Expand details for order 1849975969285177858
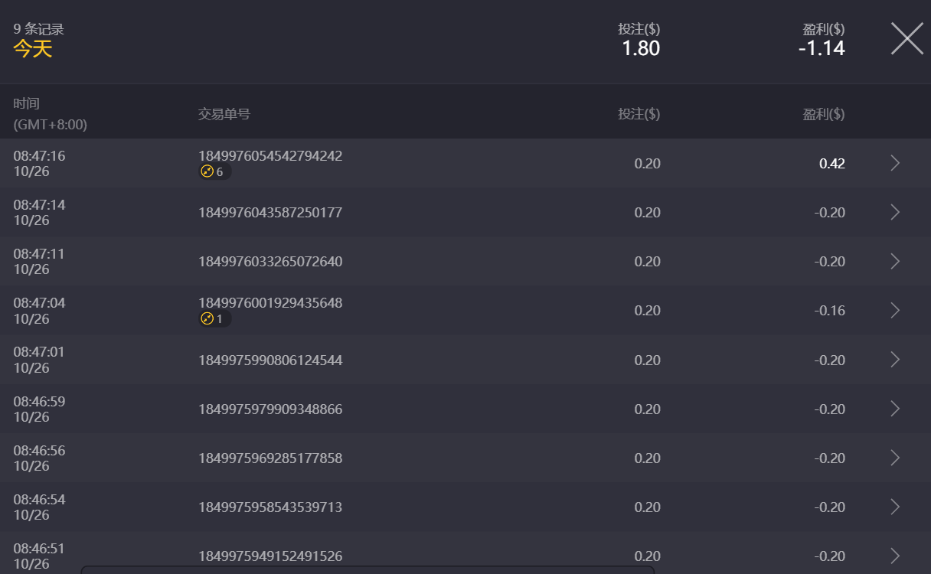The image size is (931, 574). coord(269,458)
